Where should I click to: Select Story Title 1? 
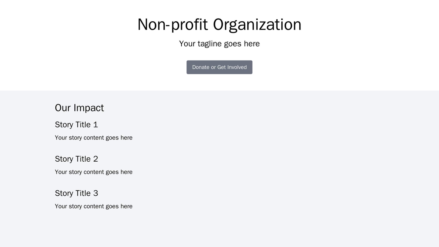tap(76, 125)
